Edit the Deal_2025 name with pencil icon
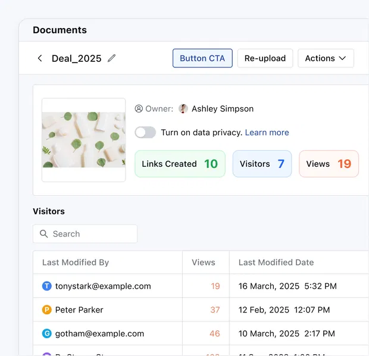Screen dimensions: 369x356 tap(111, 58)
